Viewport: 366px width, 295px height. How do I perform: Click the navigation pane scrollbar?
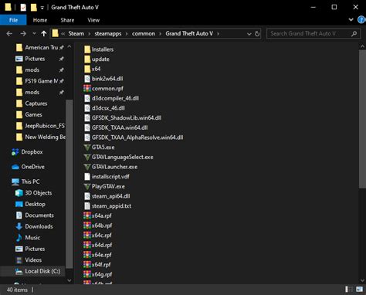click(x=69, y=184)
